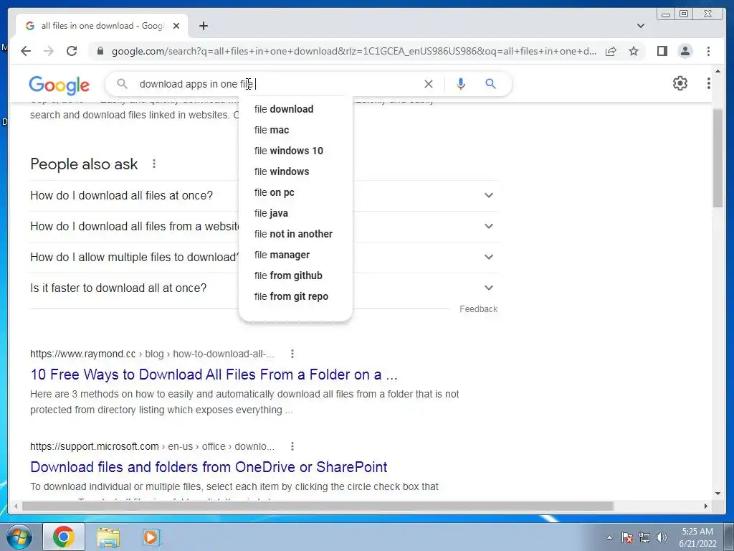Screen dimensions: 734x551
Task: Click the Feedback link
Action: 478,309
